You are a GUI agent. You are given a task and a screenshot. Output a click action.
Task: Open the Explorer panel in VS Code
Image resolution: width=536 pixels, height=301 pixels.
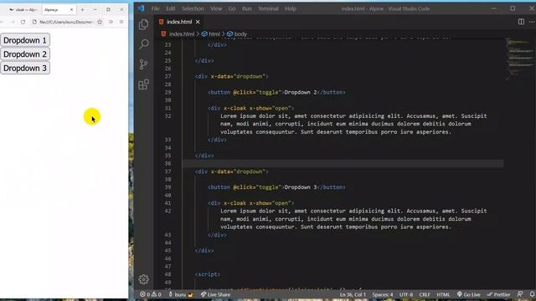143,24
